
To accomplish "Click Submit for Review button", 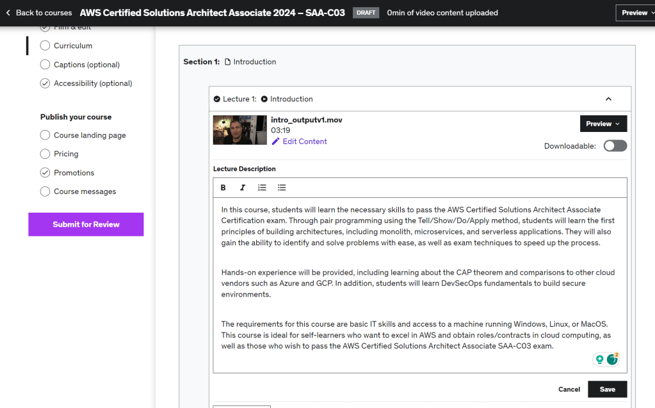I will pos(86,224).
